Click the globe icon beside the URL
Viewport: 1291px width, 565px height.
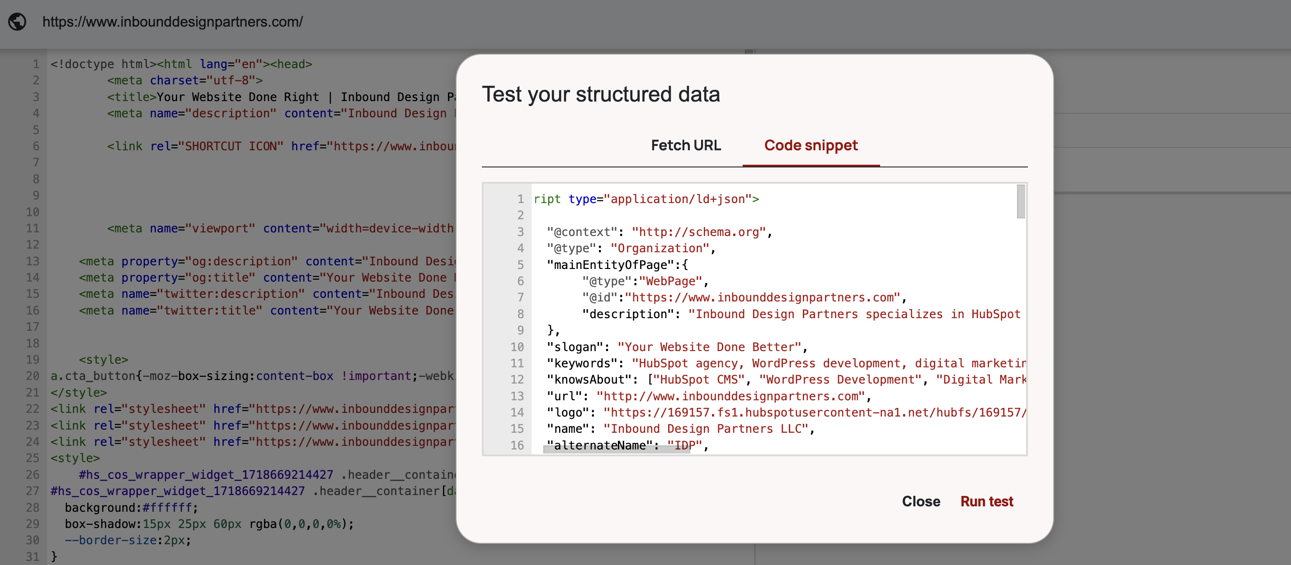coord(18,22)
